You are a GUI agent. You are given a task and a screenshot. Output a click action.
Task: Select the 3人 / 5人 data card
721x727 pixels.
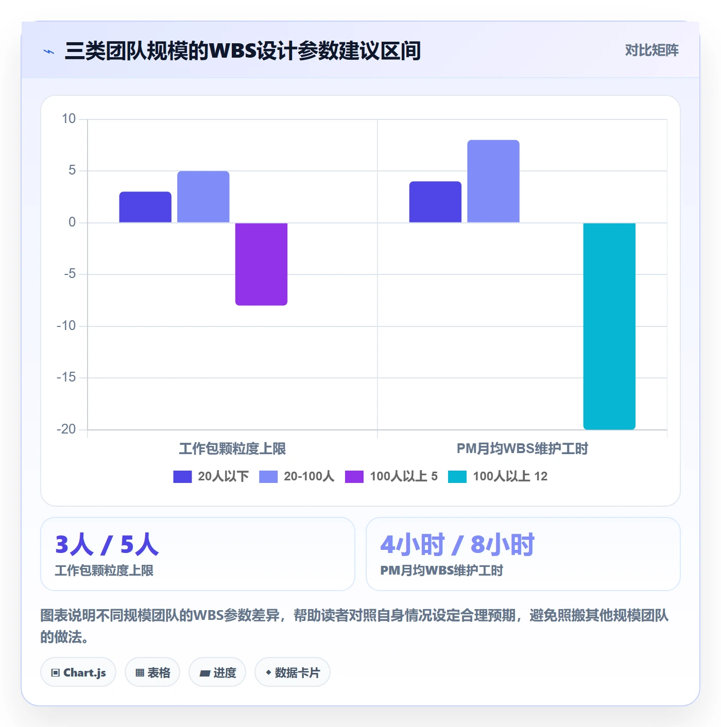[x=198, y=554]
